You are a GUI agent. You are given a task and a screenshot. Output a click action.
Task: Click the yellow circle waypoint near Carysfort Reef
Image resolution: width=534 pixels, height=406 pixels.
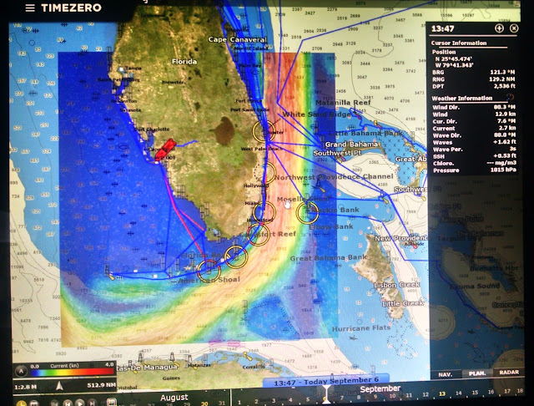259,235
